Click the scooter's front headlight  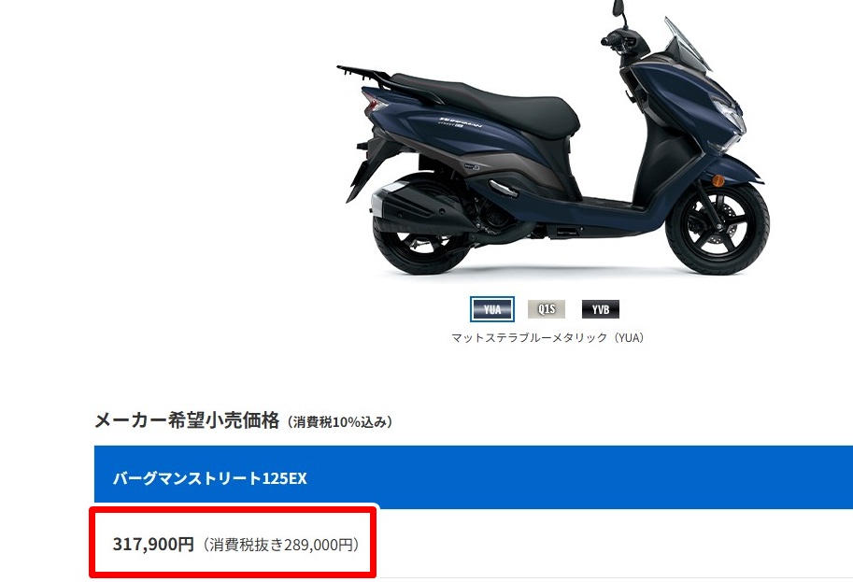coord(727,115)
